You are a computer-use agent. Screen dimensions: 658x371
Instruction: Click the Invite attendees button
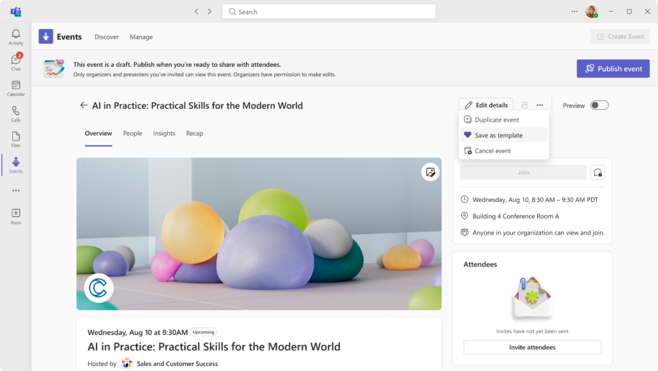point(532,347)
